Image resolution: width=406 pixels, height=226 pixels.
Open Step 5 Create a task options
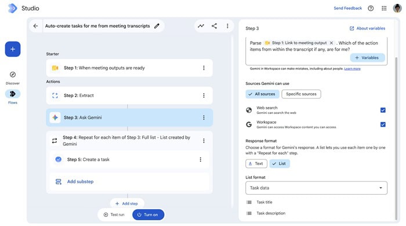tap(201, 160)
